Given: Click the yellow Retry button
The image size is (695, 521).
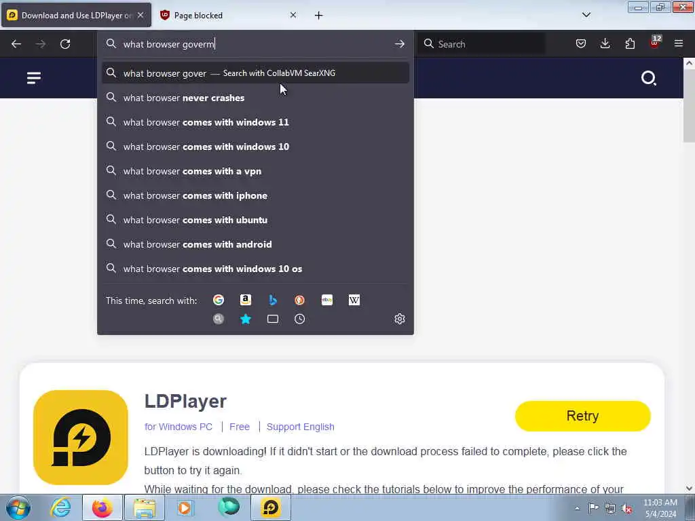Looking at the screenshot, I should click(582, 416).
